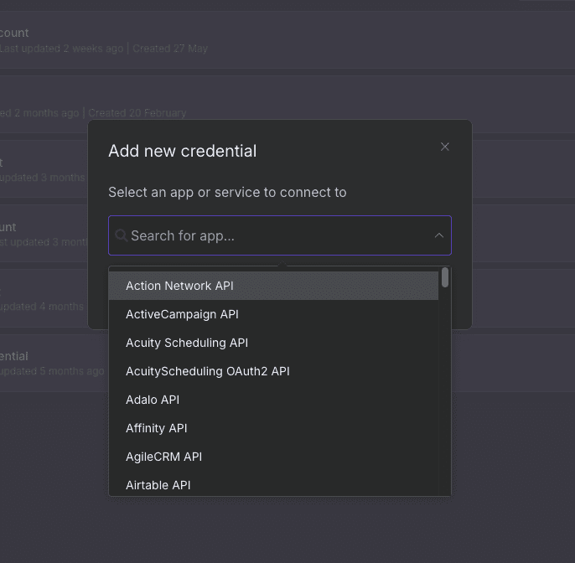The width and height of the screenshot is (575, 563).
Task: Select the Affinity API option
Action: tap(156, 428)
